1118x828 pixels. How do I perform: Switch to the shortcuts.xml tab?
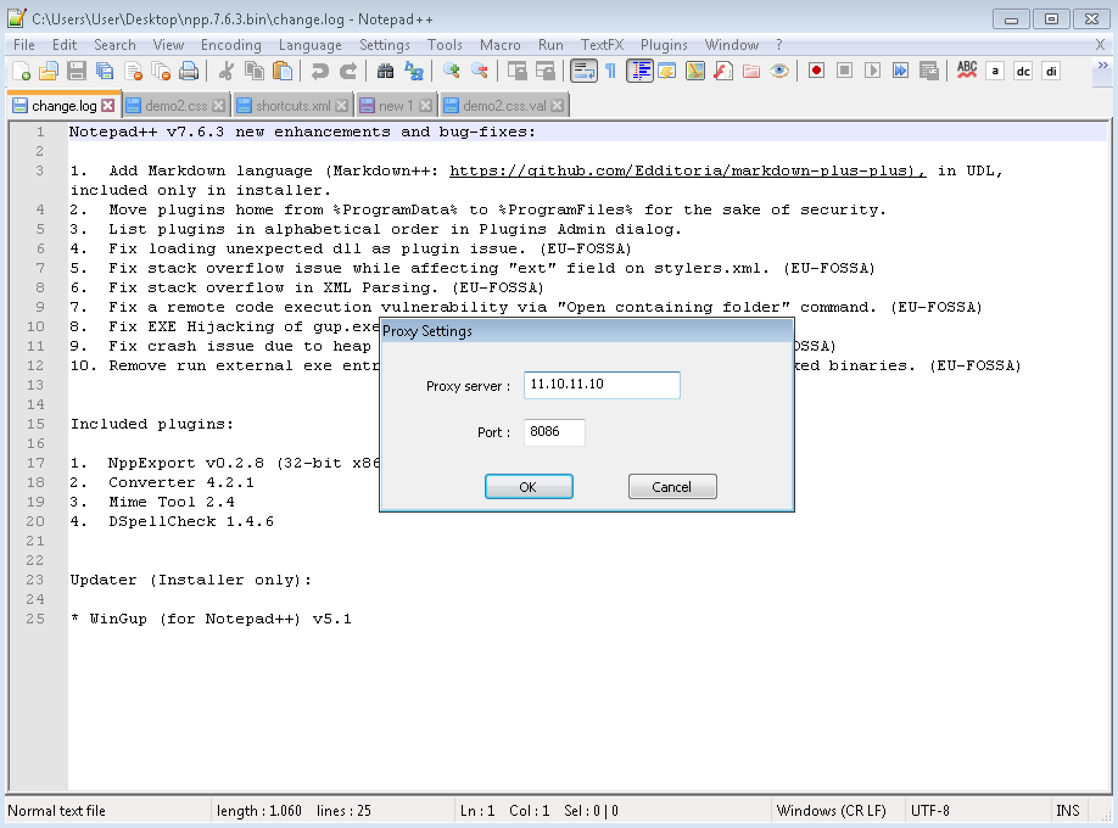pyautogui.click(x=293, y=106)
